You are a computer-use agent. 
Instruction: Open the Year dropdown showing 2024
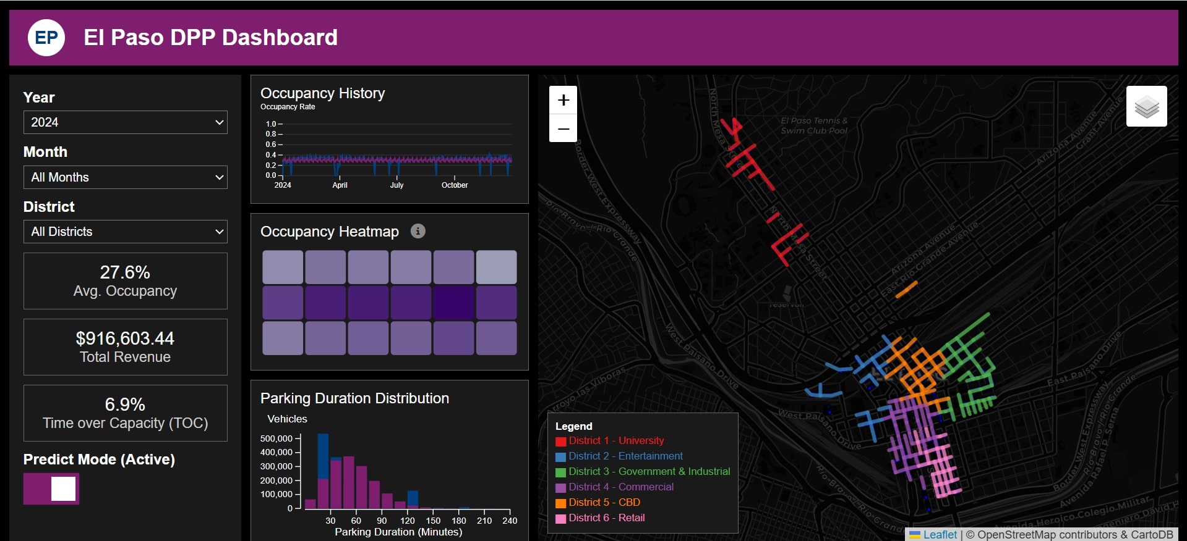(125, 122)
